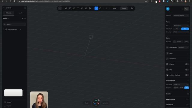Screen dimensions: 192x108
Task: Click Import in the left panel
Action: click(x=7, y=106)
